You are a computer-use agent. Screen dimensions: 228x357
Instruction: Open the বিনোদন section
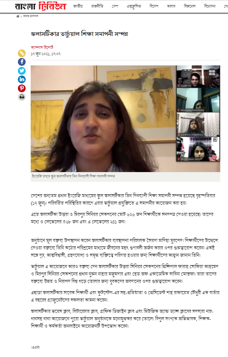tap(210, 6)
